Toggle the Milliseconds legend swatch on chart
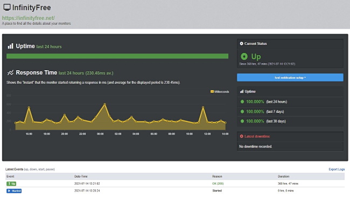 pos(212,92)
